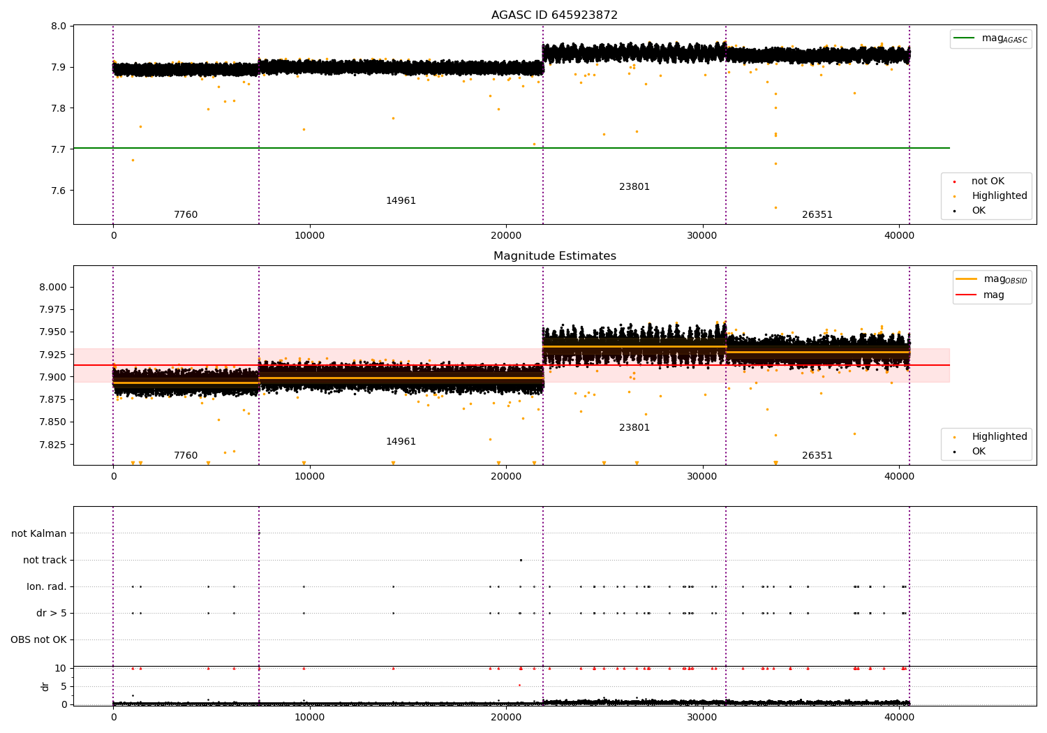
Task: Click obsid label 23801 in Magnitude Estimates plot
Action: click(x=634, y=428)
